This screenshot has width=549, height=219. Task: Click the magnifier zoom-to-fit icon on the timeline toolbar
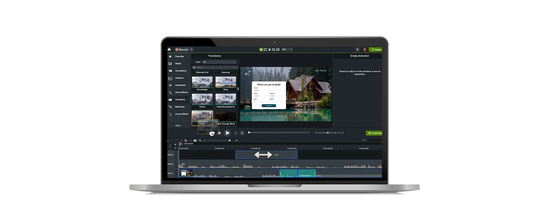pos(200,140)
